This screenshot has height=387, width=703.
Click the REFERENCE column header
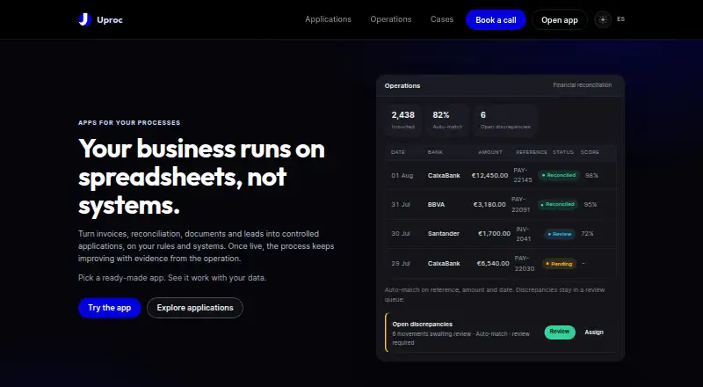click(532, 152)
